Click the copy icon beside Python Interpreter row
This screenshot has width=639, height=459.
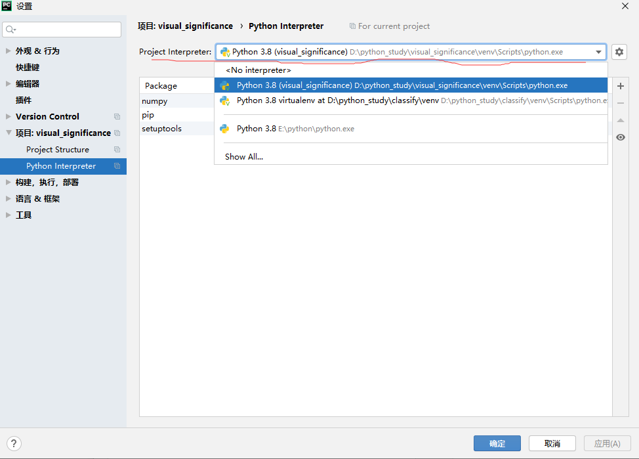(117, 166)
